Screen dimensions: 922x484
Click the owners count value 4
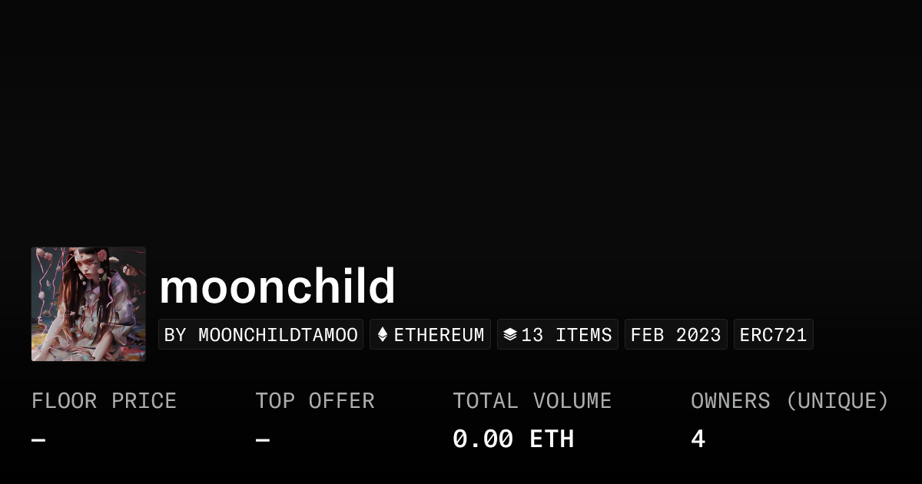click(x=698, y=439)
